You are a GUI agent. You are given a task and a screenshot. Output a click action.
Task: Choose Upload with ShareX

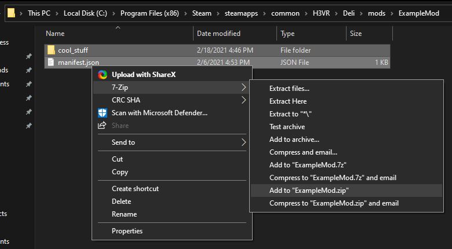pyautogui.click(x=172, y=75)
